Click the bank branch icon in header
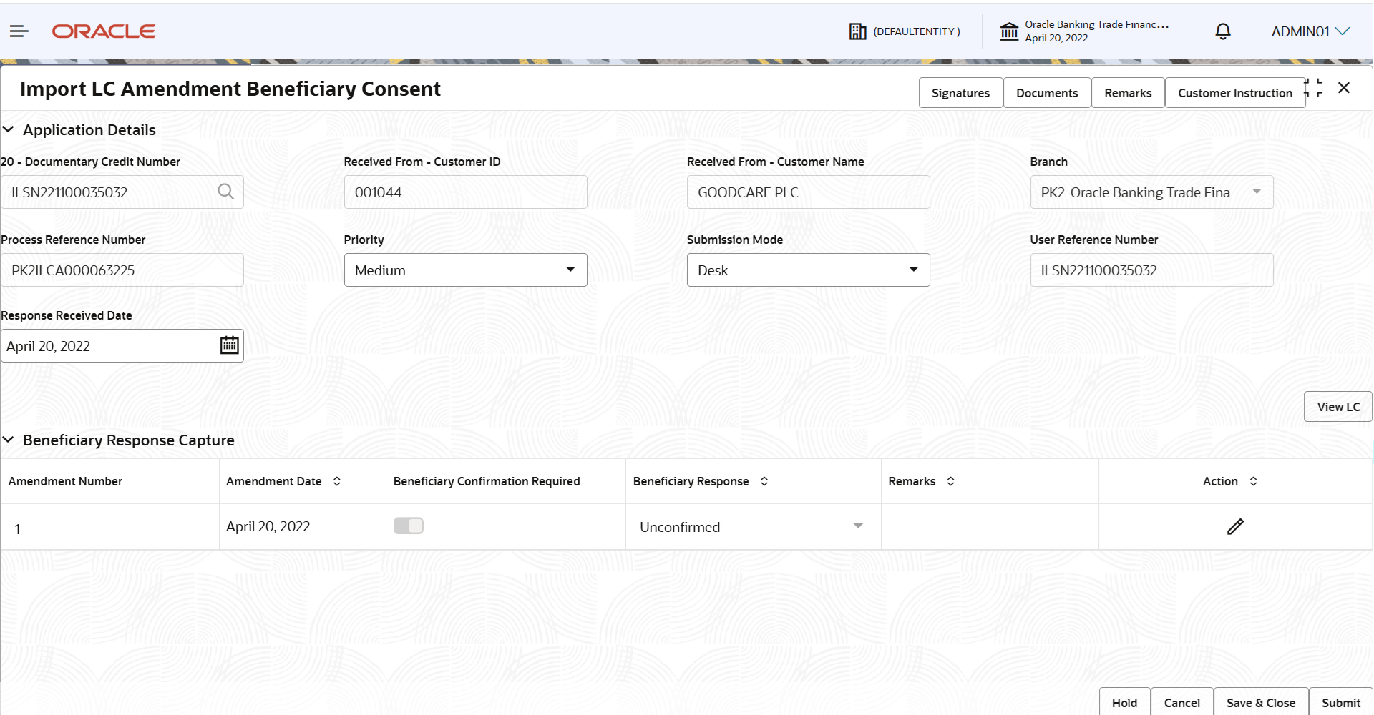 point(1009,31)
